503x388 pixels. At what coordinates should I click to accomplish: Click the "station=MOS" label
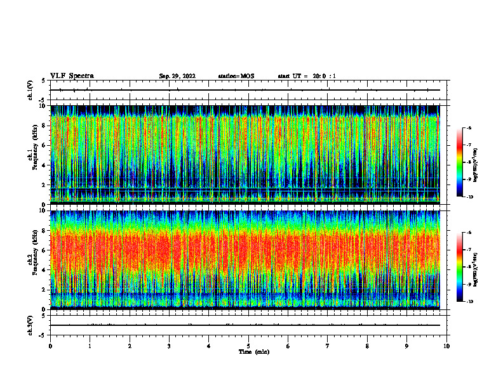(x=236, y=76)
